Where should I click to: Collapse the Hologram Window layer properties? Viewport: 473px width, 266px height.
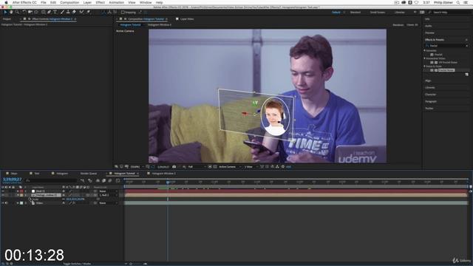[x=18, y=195]
